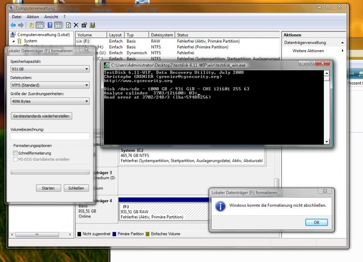Select Computerverwaltung (Lokal) tree root
The image size is (363, 262).
[44, 35]
